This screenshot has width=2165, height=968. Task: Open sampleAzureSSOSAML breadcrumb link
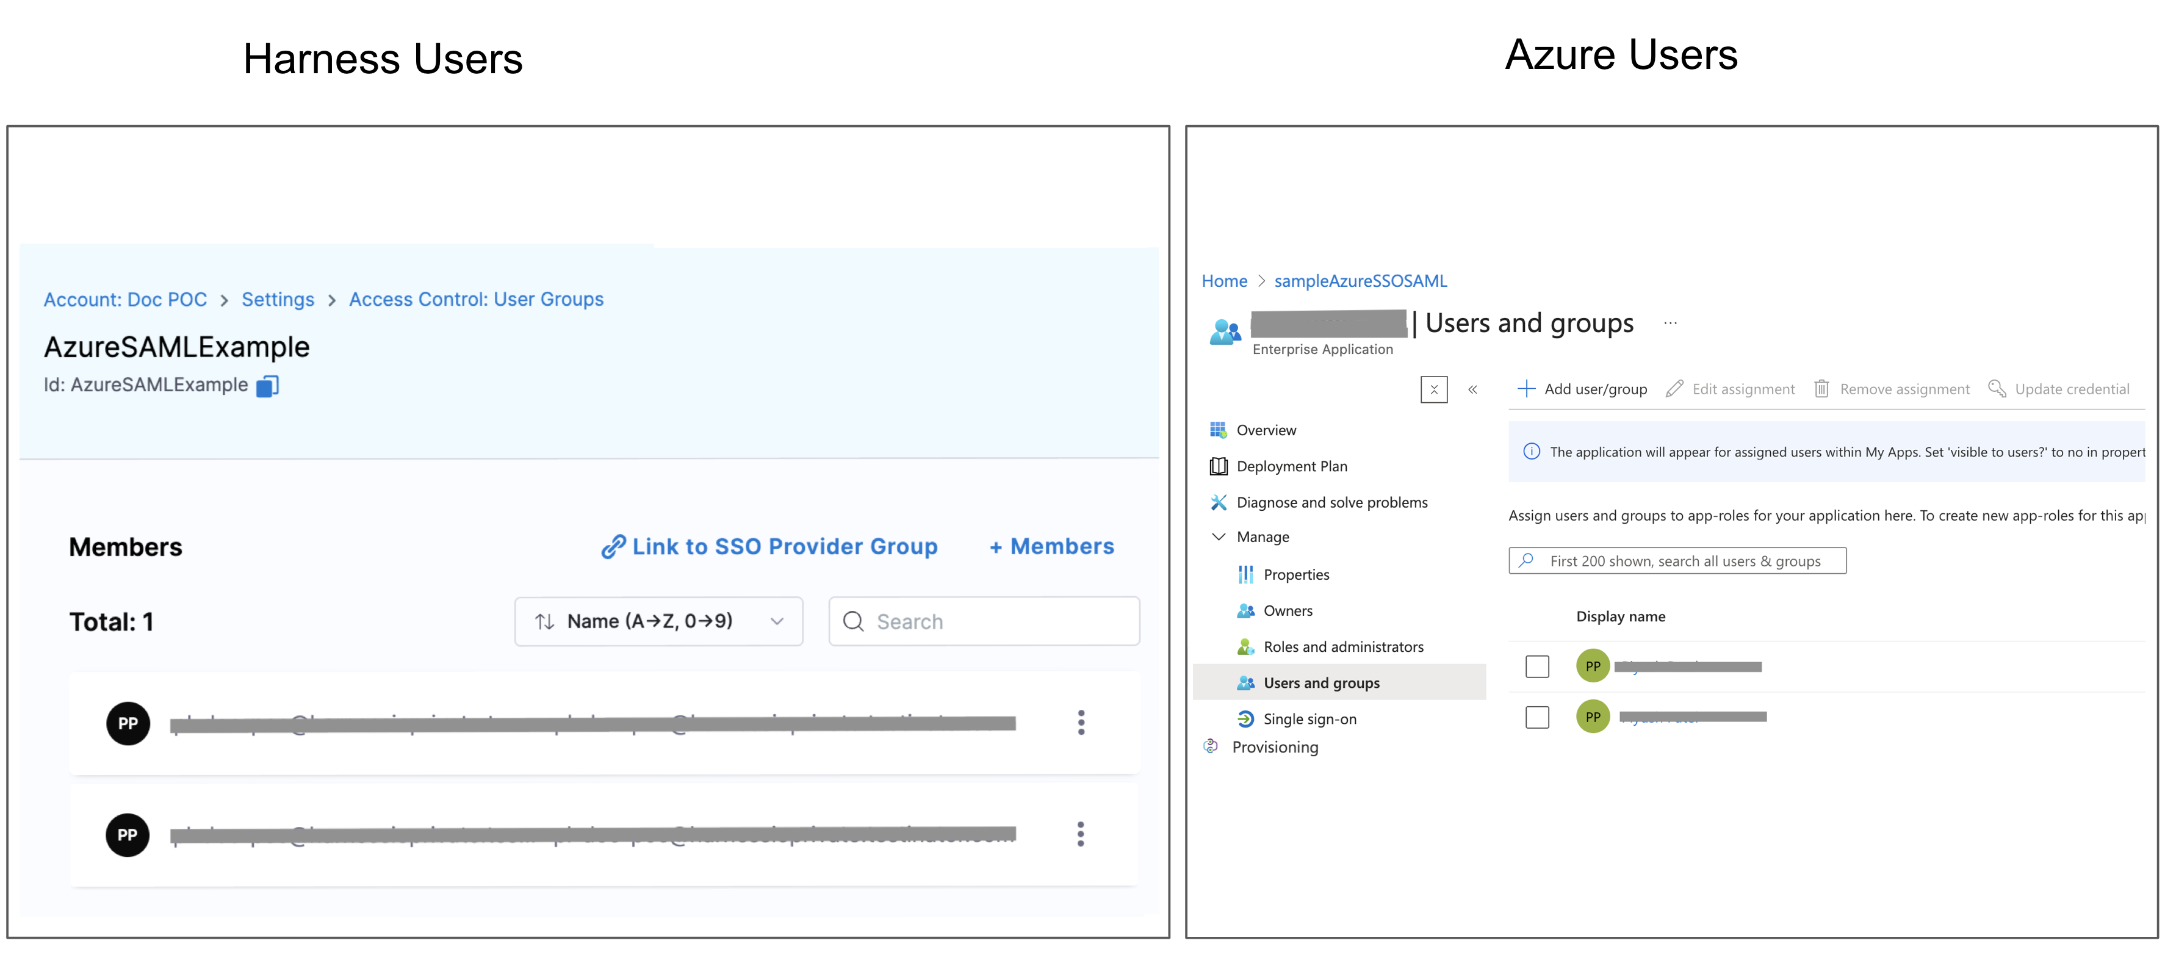point(1361,281)
